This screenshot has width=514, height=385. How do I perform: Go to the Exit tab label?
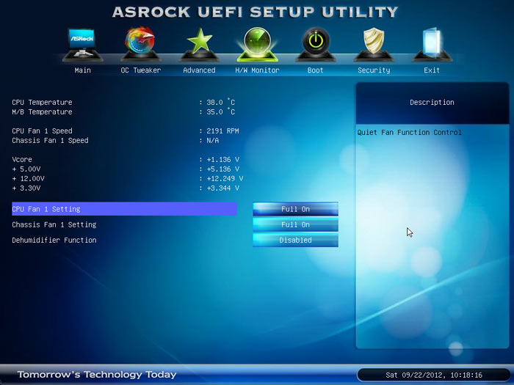[x=432, y=70]
